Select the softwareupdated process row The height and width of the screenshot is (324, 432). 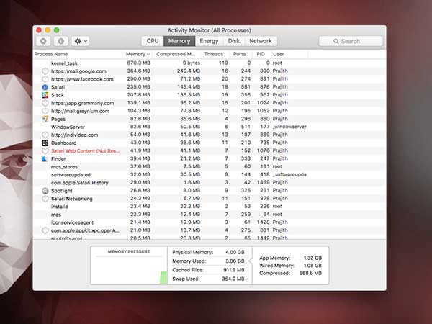tap(209, 175)
